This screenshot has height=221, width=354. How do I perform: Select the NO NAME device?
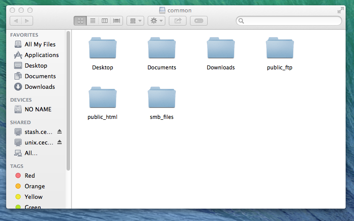click(36, 109)
